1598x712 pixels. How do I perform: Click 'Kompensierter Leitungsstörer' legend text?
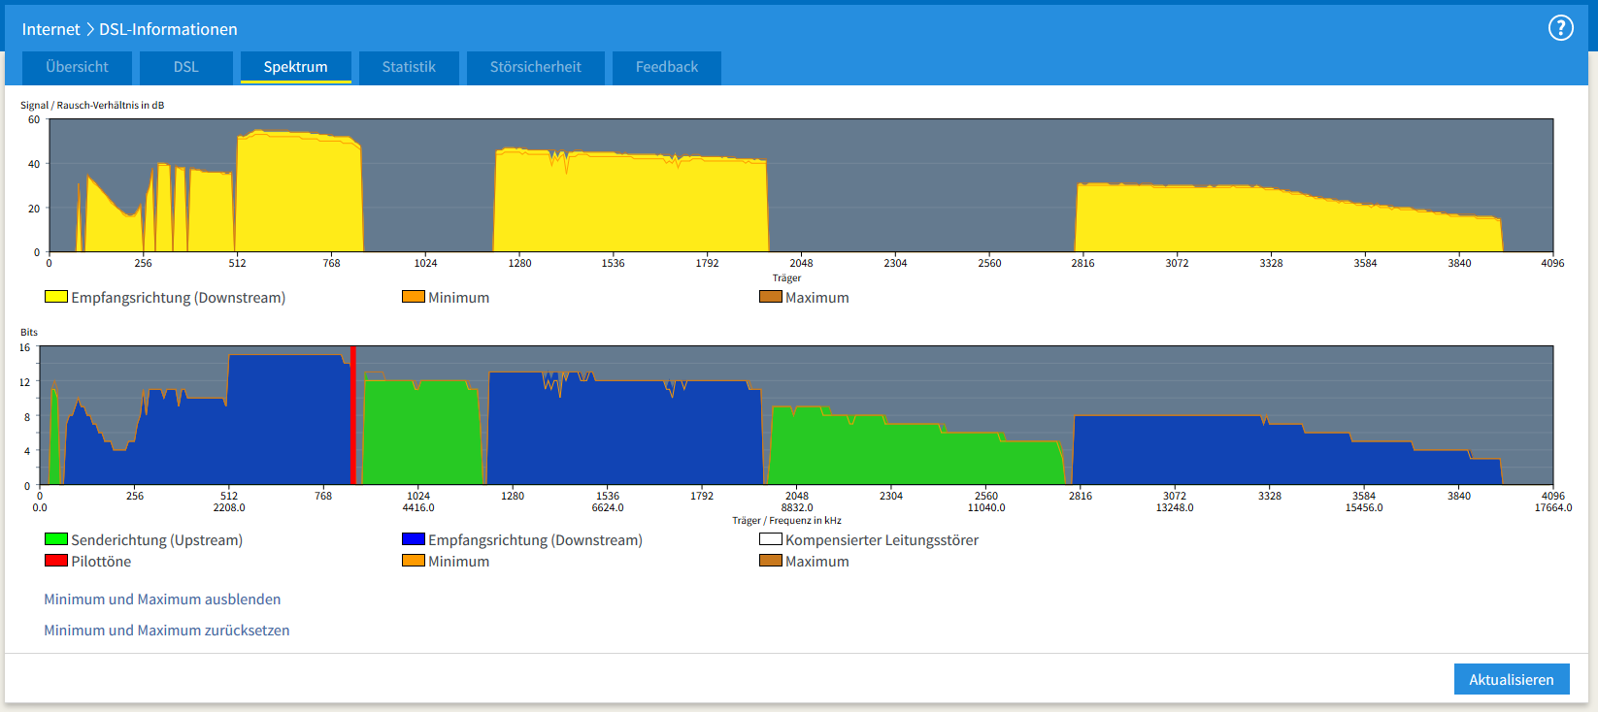882,540
